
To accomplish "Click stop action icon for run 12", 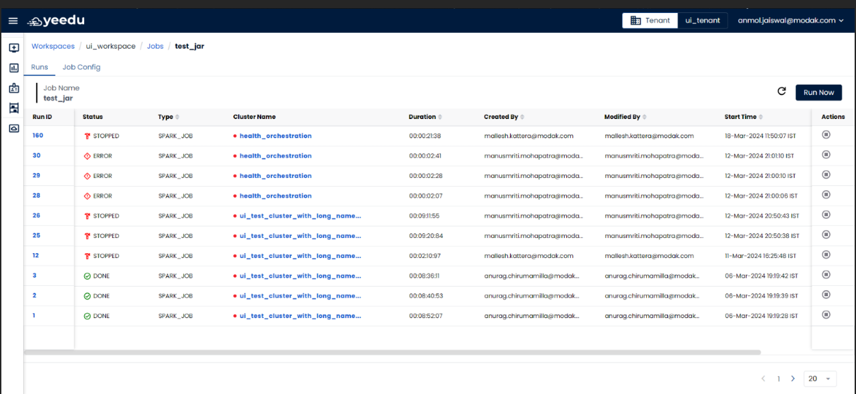I will (x=826, y=254).
